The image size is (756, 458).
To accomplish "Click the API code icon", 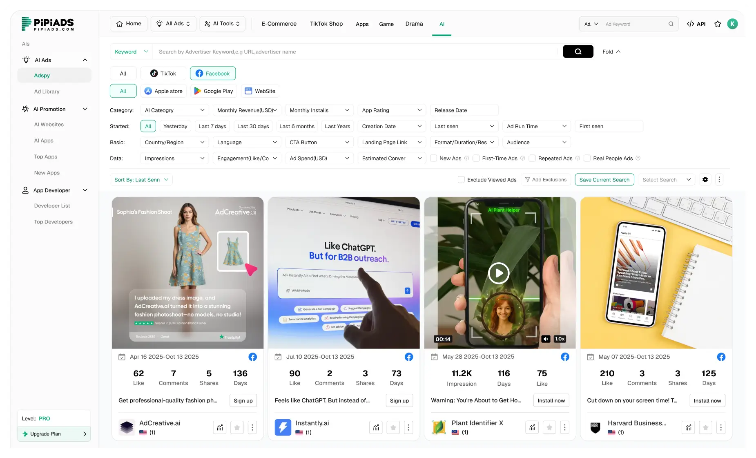I will tap(691, 24).
